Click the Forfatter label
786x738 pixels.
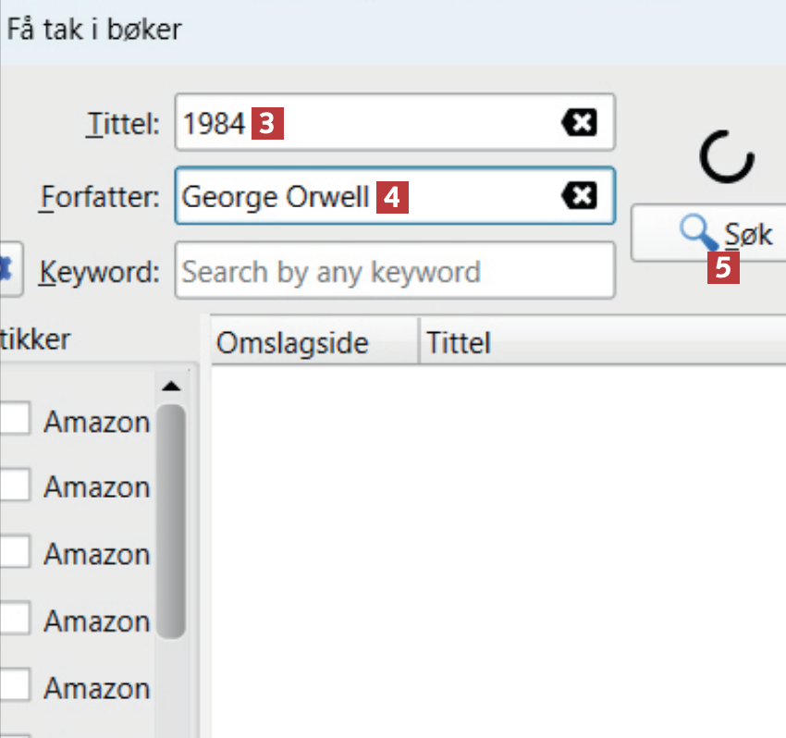coord(100,197)
